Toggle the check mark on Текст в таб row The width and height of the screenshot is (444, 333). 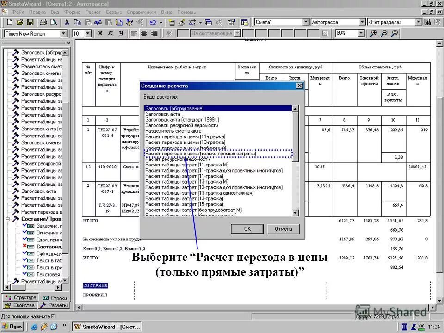[25, 260]
